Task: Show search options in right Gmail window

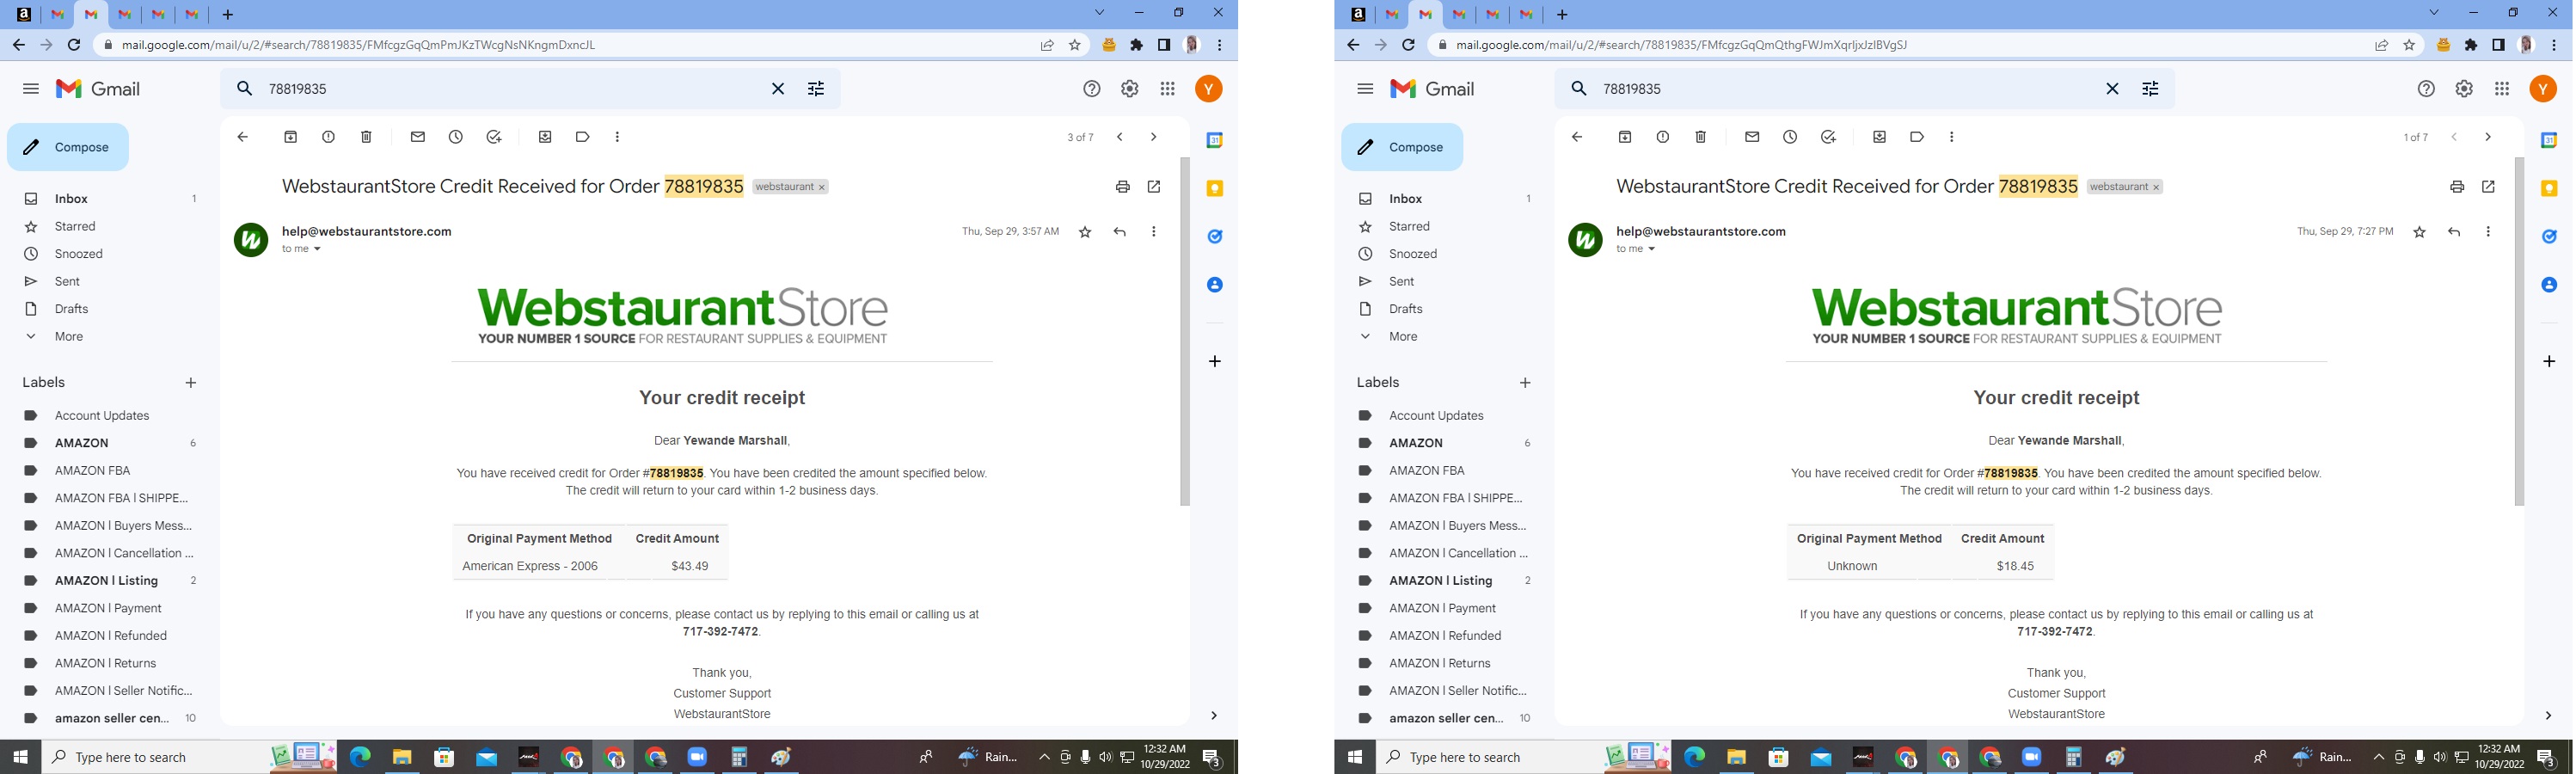Action: coord(2150,89)
